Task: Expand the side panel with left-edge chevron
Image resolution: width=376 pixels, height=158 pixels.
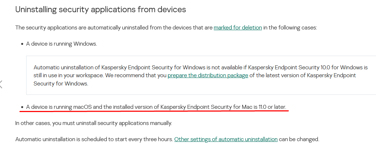Action: 1,84
